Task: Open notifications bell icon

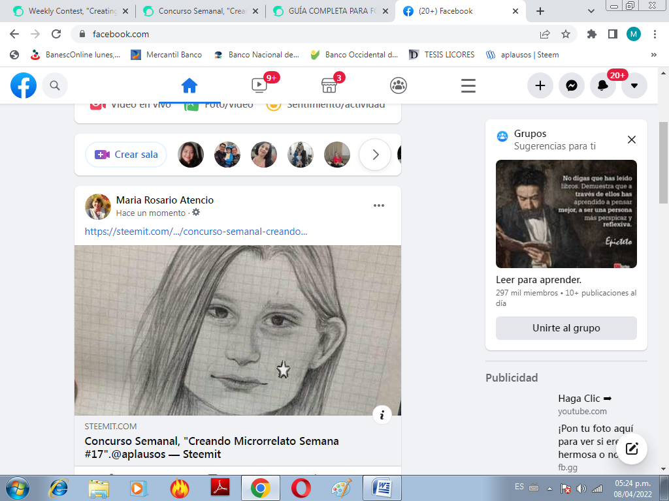Action: pos(603,85)
